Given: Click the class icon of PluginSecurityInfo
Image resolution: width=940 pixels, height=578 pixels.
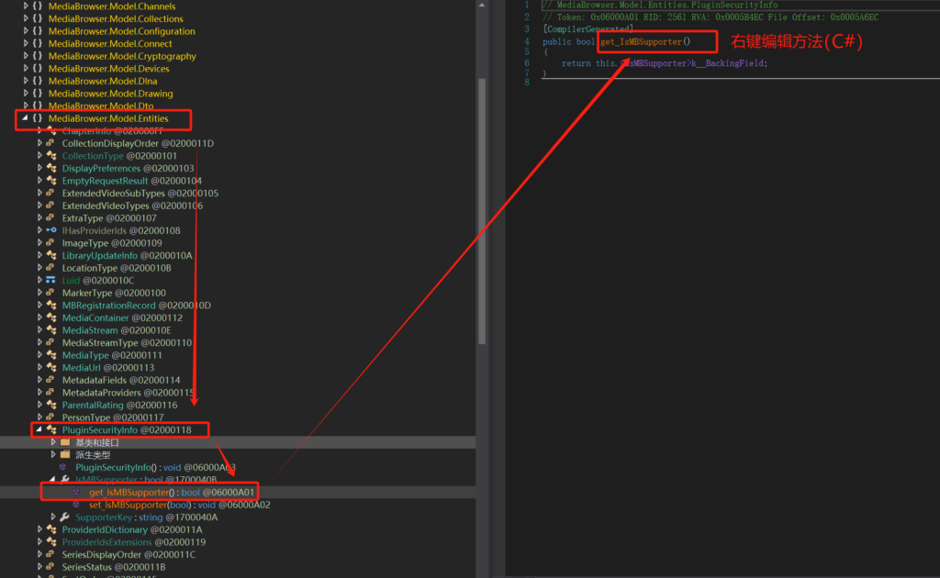Looking at the screenshot, I should tap(51, 430).
